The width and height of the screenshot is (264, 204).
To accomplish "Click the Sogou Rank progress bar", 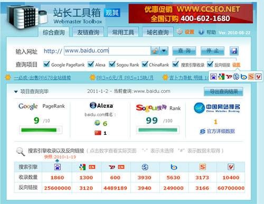I will point(158,130).
